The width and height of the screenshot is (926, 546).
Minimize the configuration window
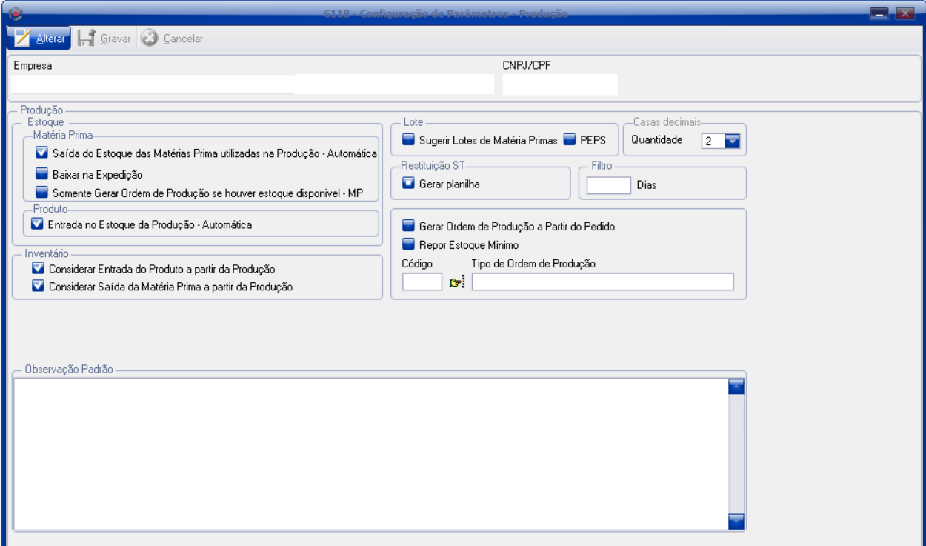[x=879, y=13]
